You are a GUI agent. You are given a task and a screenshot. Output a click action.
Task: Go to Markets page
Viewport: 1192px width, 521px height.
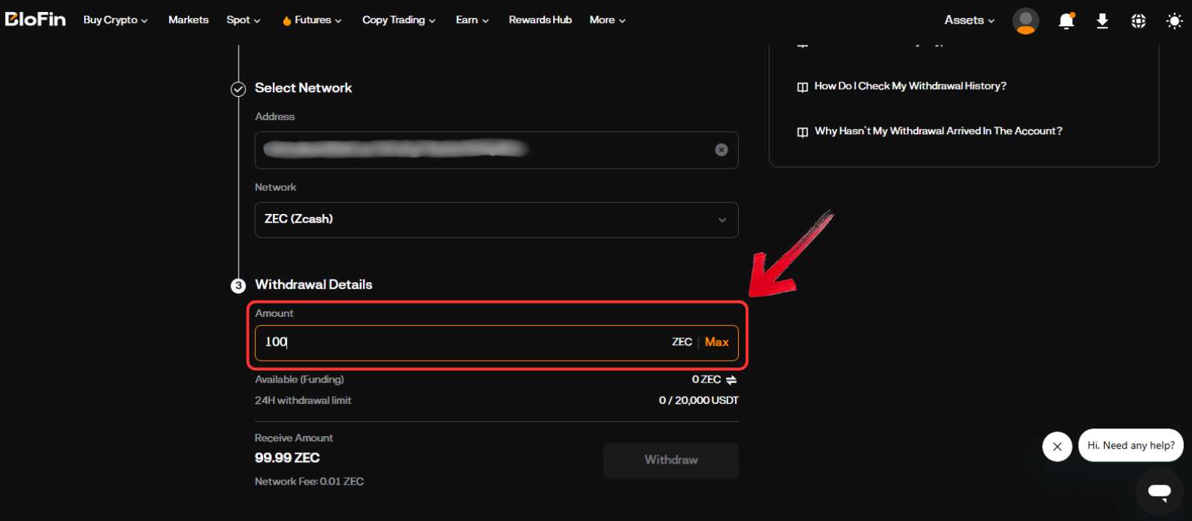point(188,20)
